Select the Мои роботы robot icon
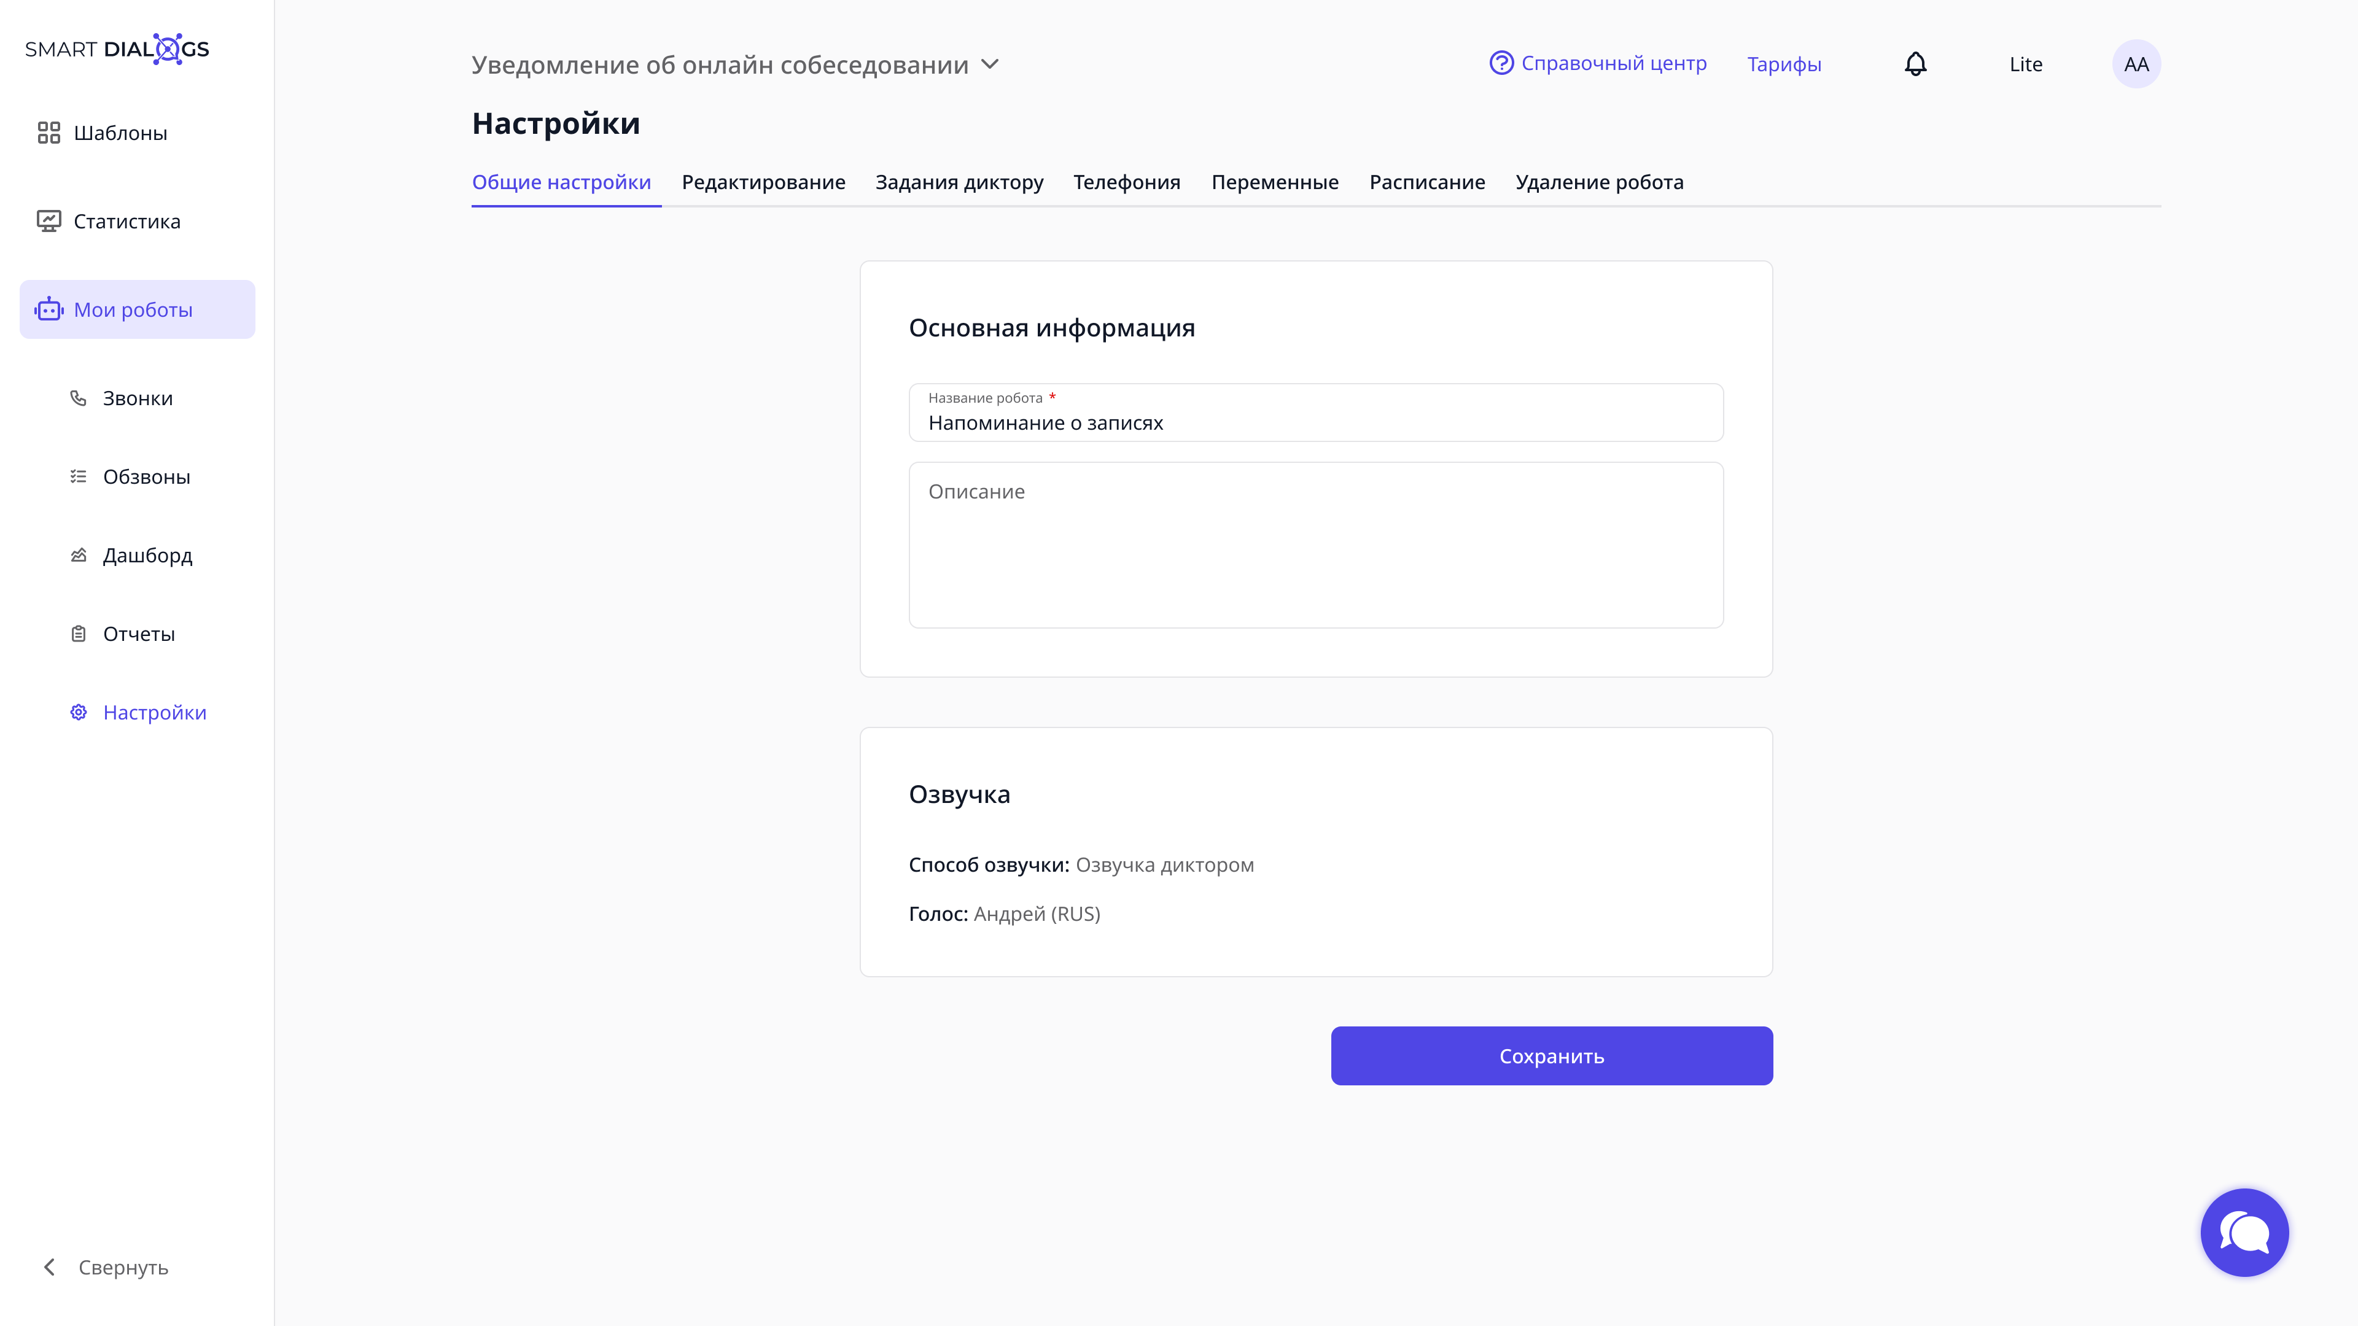This screenshot has width=2358, height=1326. click(49, 309)
